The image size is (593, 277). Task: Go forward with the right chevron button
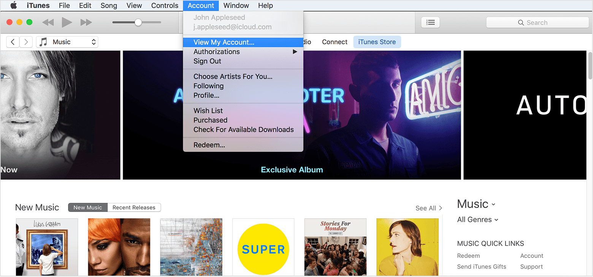(x=26, y=42)
